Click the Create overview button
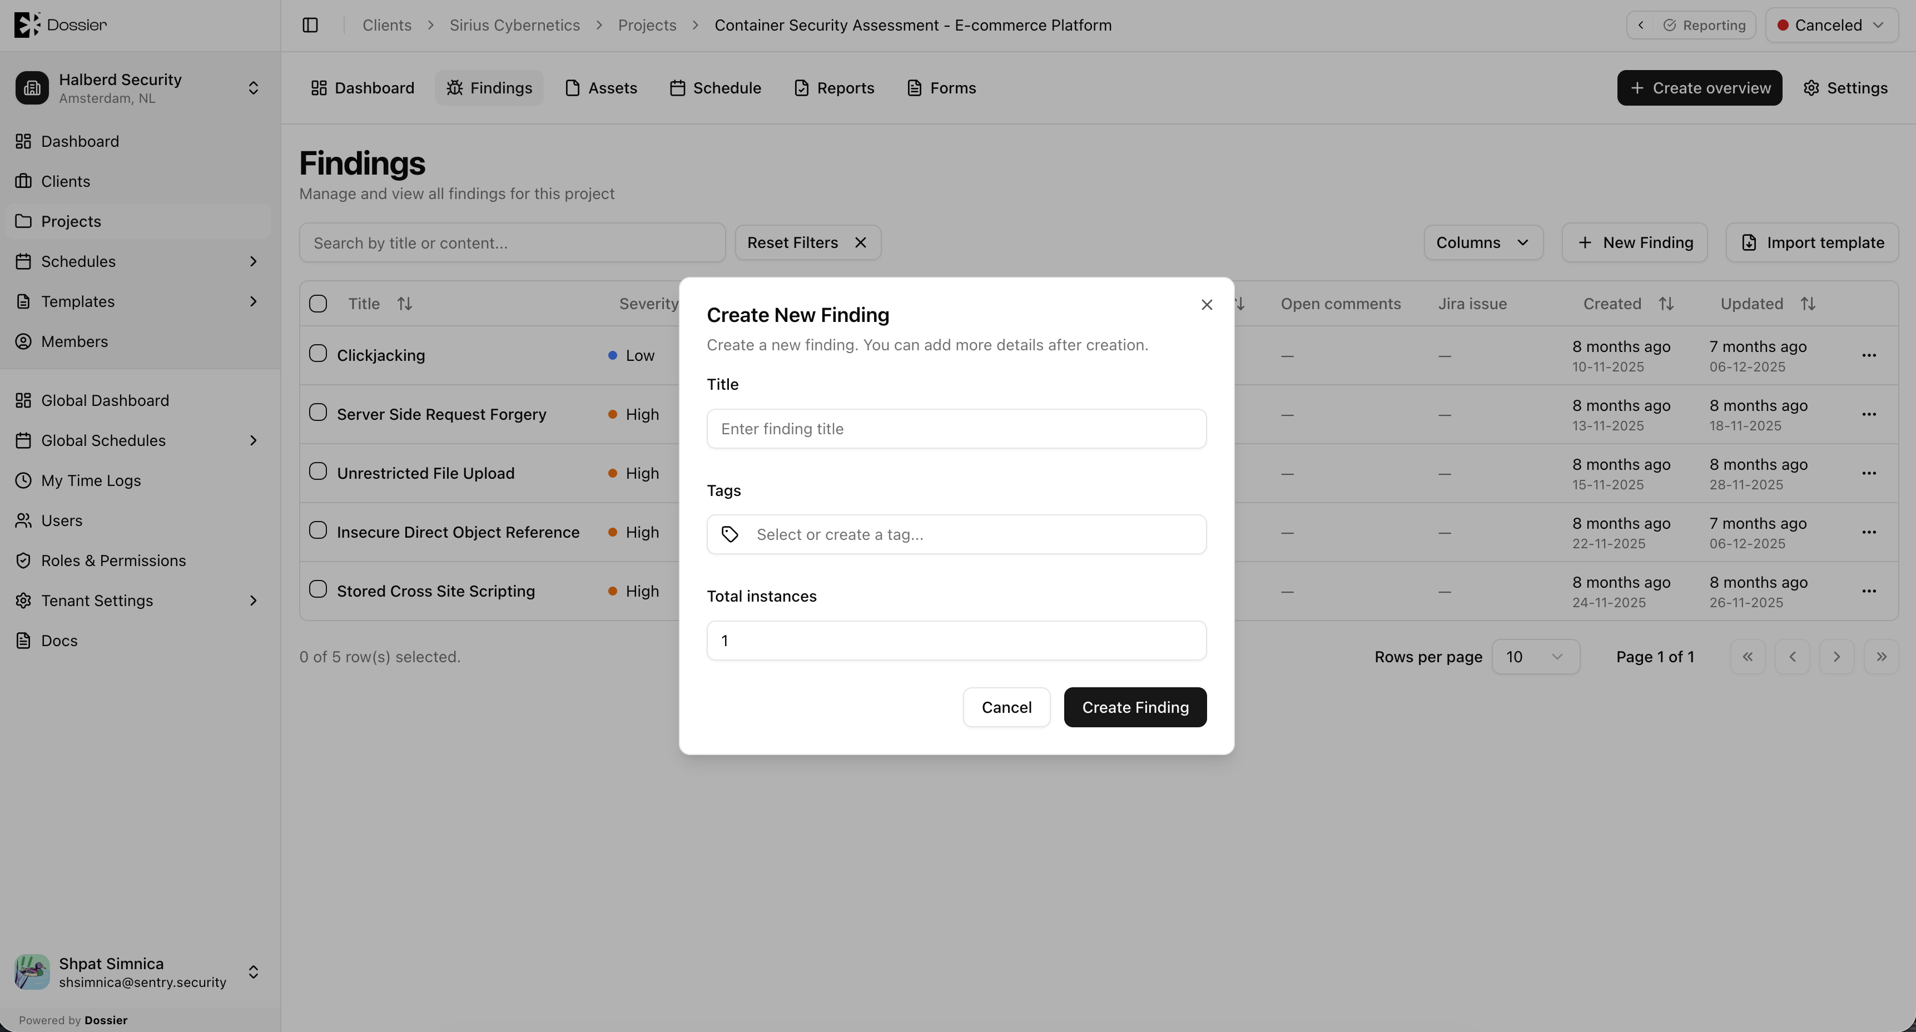This screenshot has width=1916, height=1032. tap(1700, 88)
